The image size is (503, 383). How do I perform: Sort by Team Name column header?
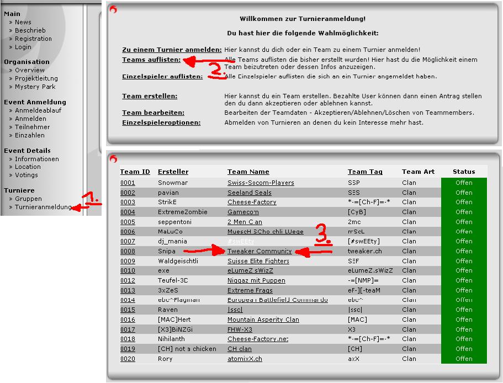pyautogui.click(x=248, y=172)
